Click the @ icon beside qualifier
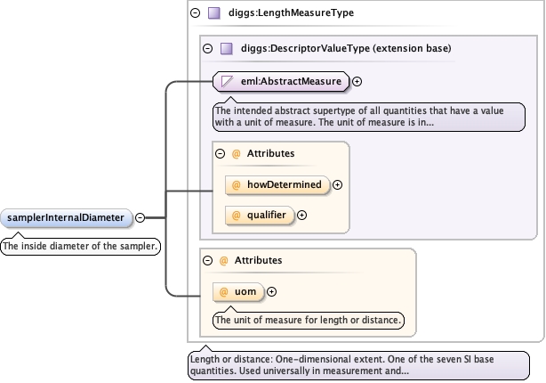Image resolution: width=546 pixels, height=383 pixels. (x=237, y=215)
